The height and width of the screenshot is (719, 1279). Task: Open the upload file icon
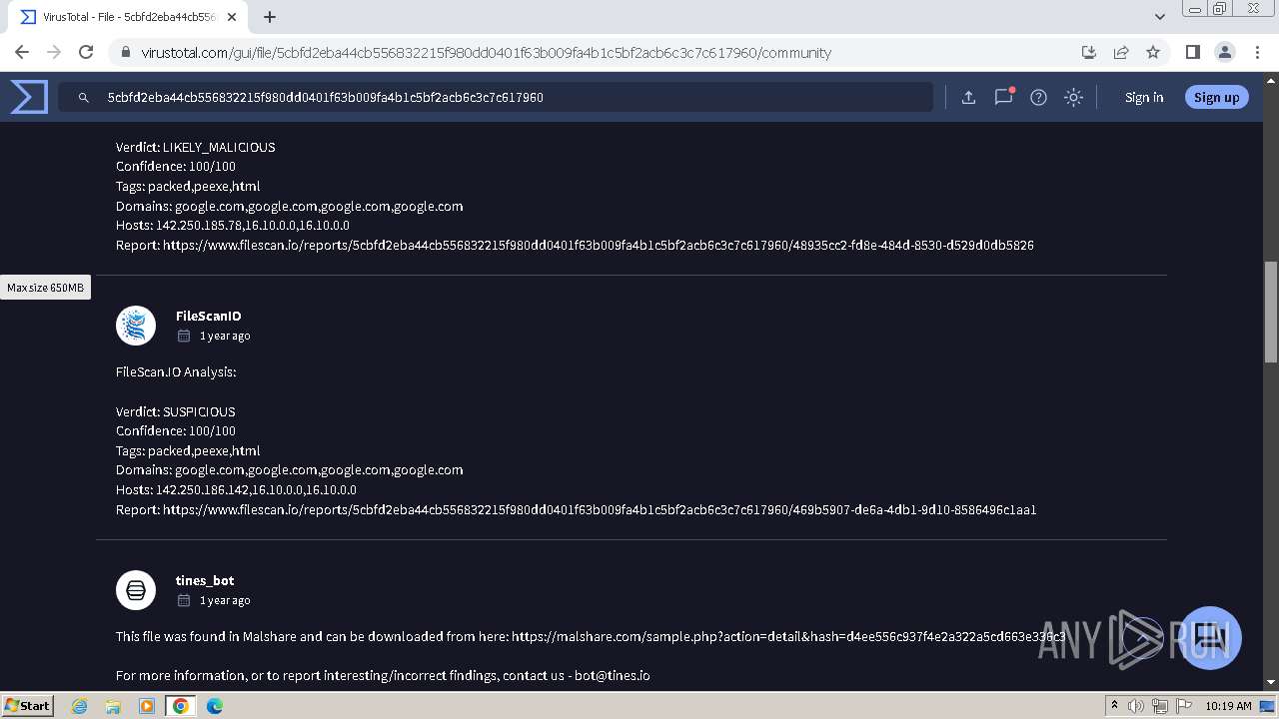[968, 97]
